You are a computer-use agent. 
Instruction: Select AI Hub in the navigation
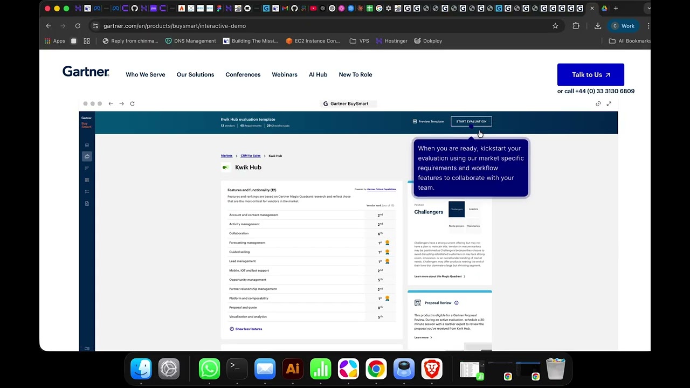point(318,74)
